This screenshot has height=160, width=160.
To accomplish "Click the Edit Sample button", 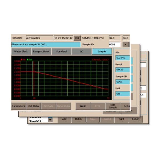I will [113, 106].
